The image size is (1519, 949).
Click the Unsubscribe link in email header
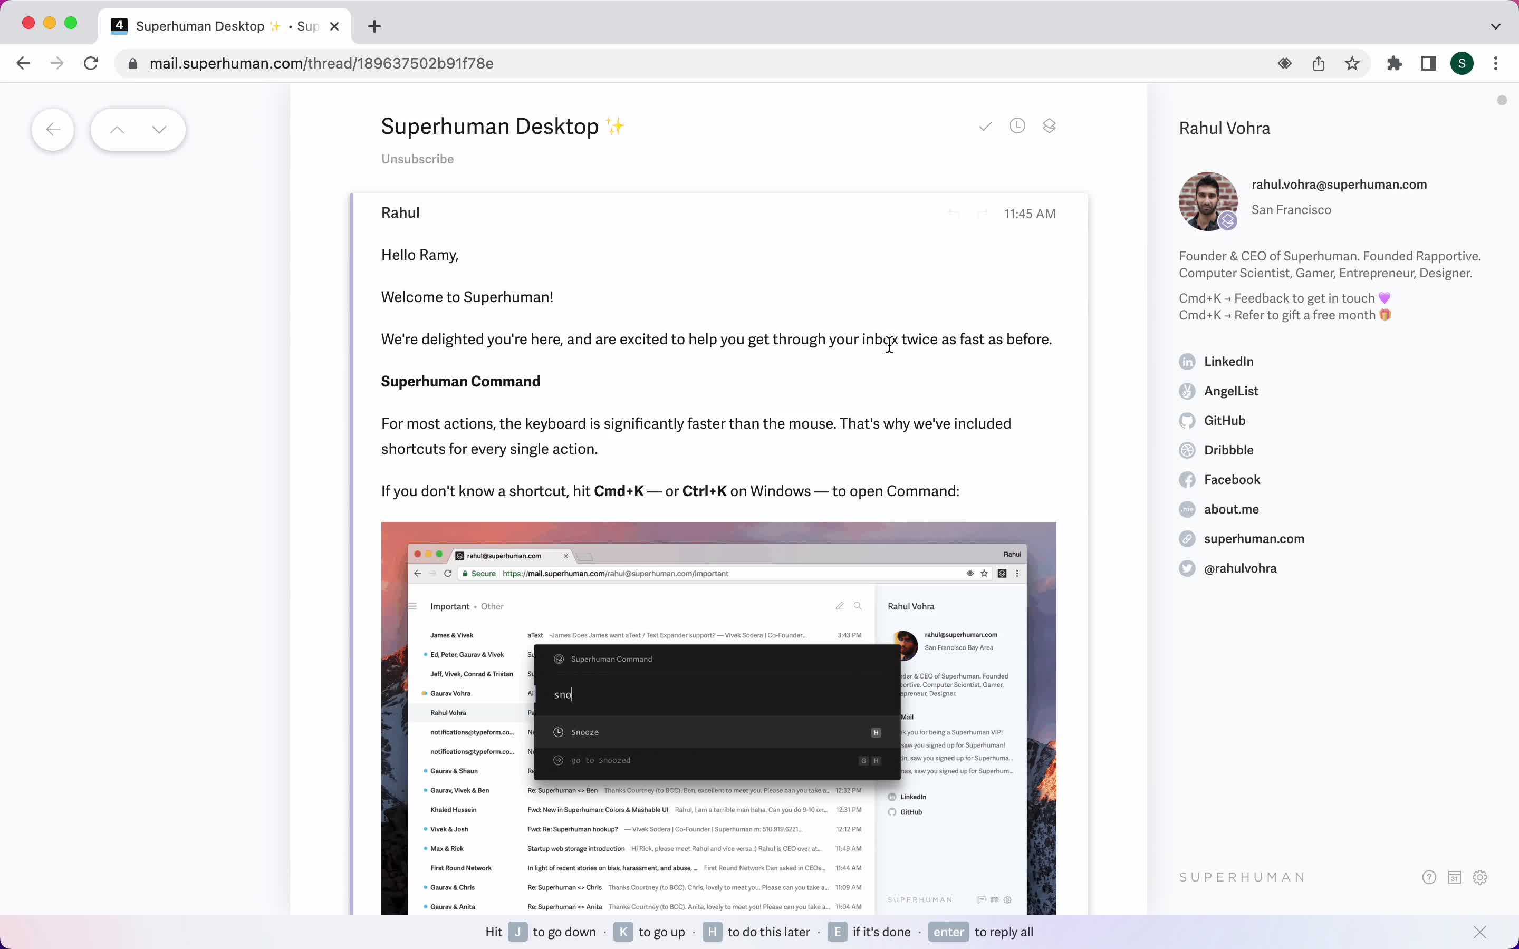pyautogui.click(x=418, y=159)
